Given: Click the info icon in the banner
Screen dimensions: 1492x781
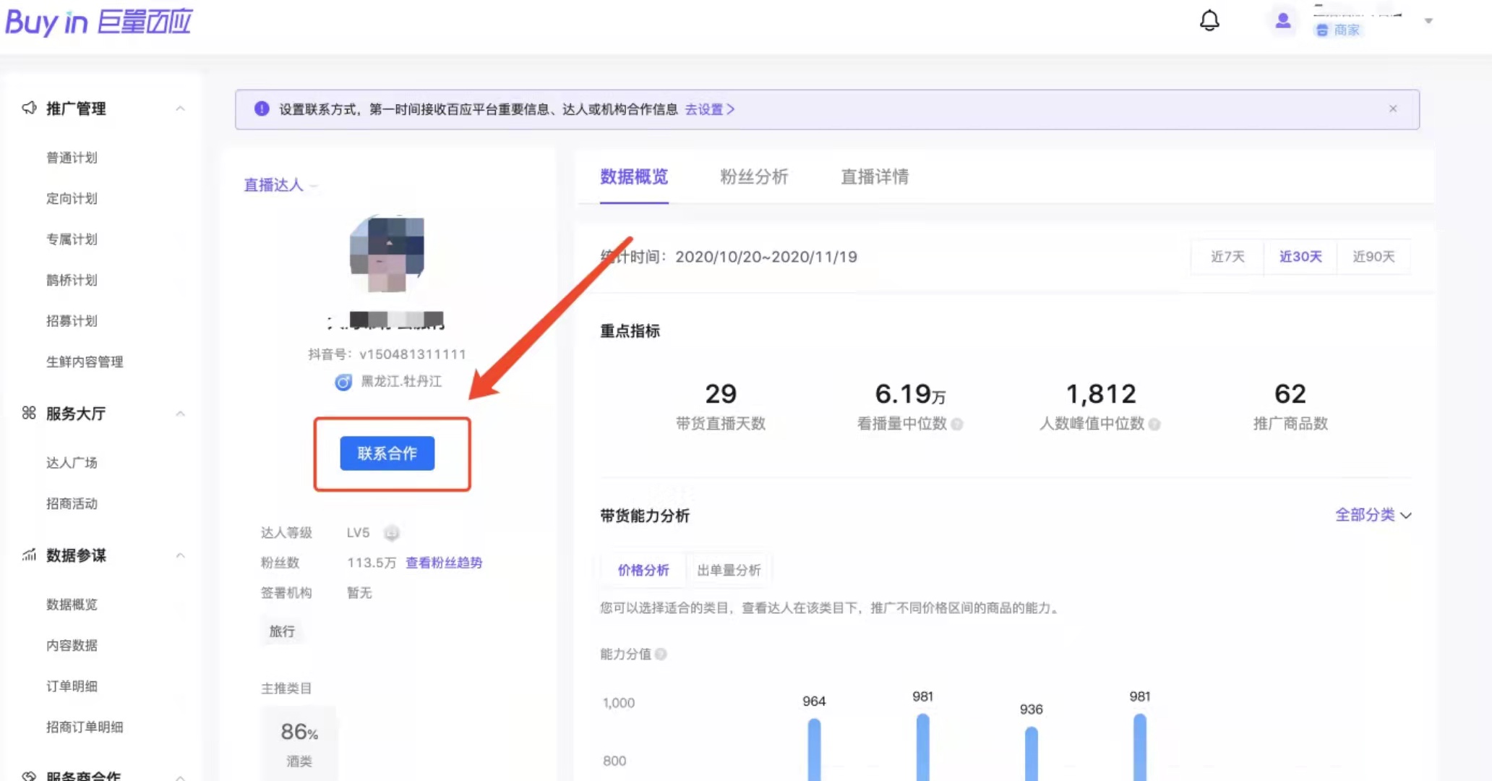Looking at the screenshot, I should tap(262, 109).
